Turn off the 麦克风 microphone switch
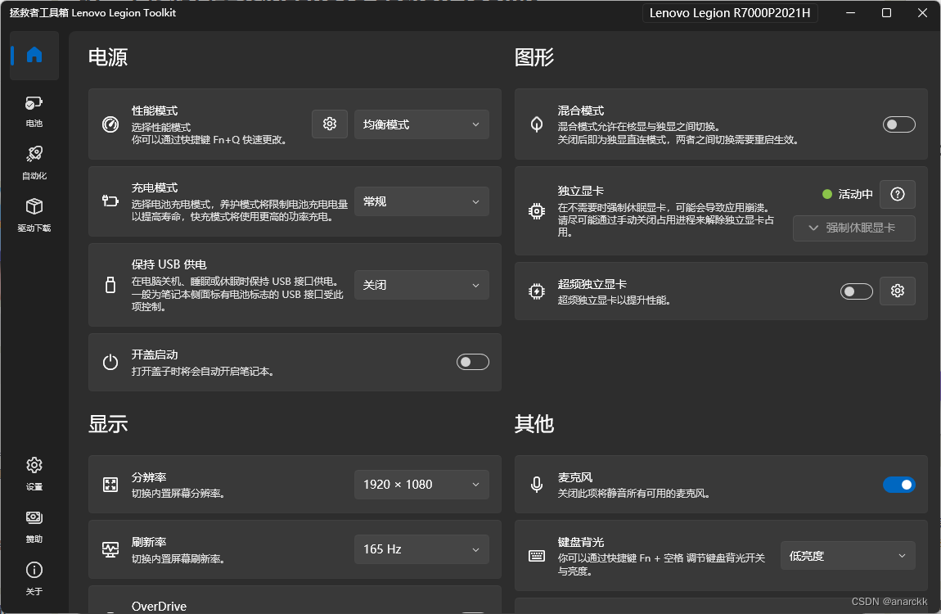 click(x=898, y=485)
